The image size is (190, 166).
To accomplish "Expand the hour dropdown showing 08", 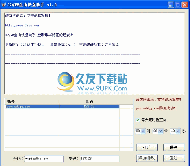I will (143, 131).
